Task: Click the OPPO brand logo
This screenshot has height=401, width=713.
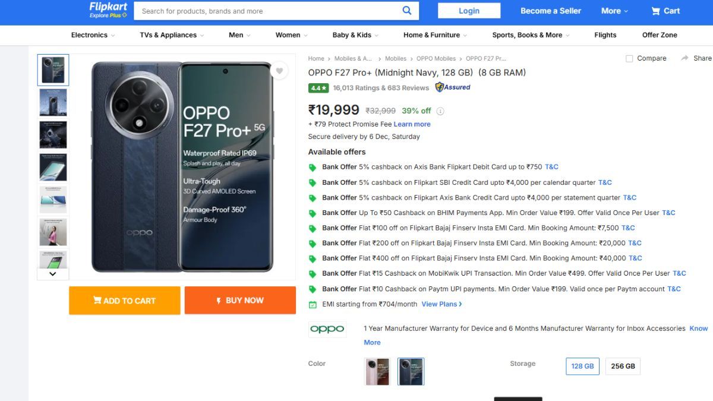Action: pos(327,329)
